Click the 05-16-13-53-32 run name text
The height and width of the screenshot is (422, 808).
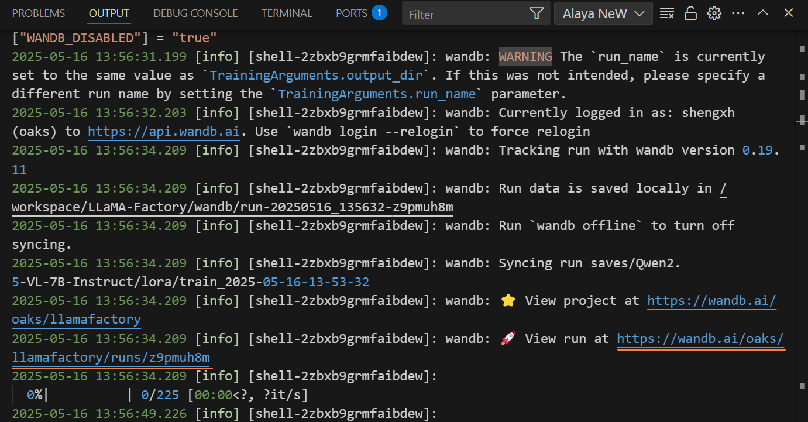316,282
